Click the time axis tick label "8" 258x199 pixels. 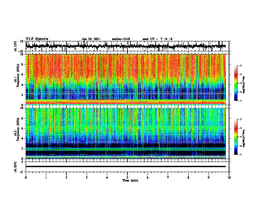pos(188,178)
